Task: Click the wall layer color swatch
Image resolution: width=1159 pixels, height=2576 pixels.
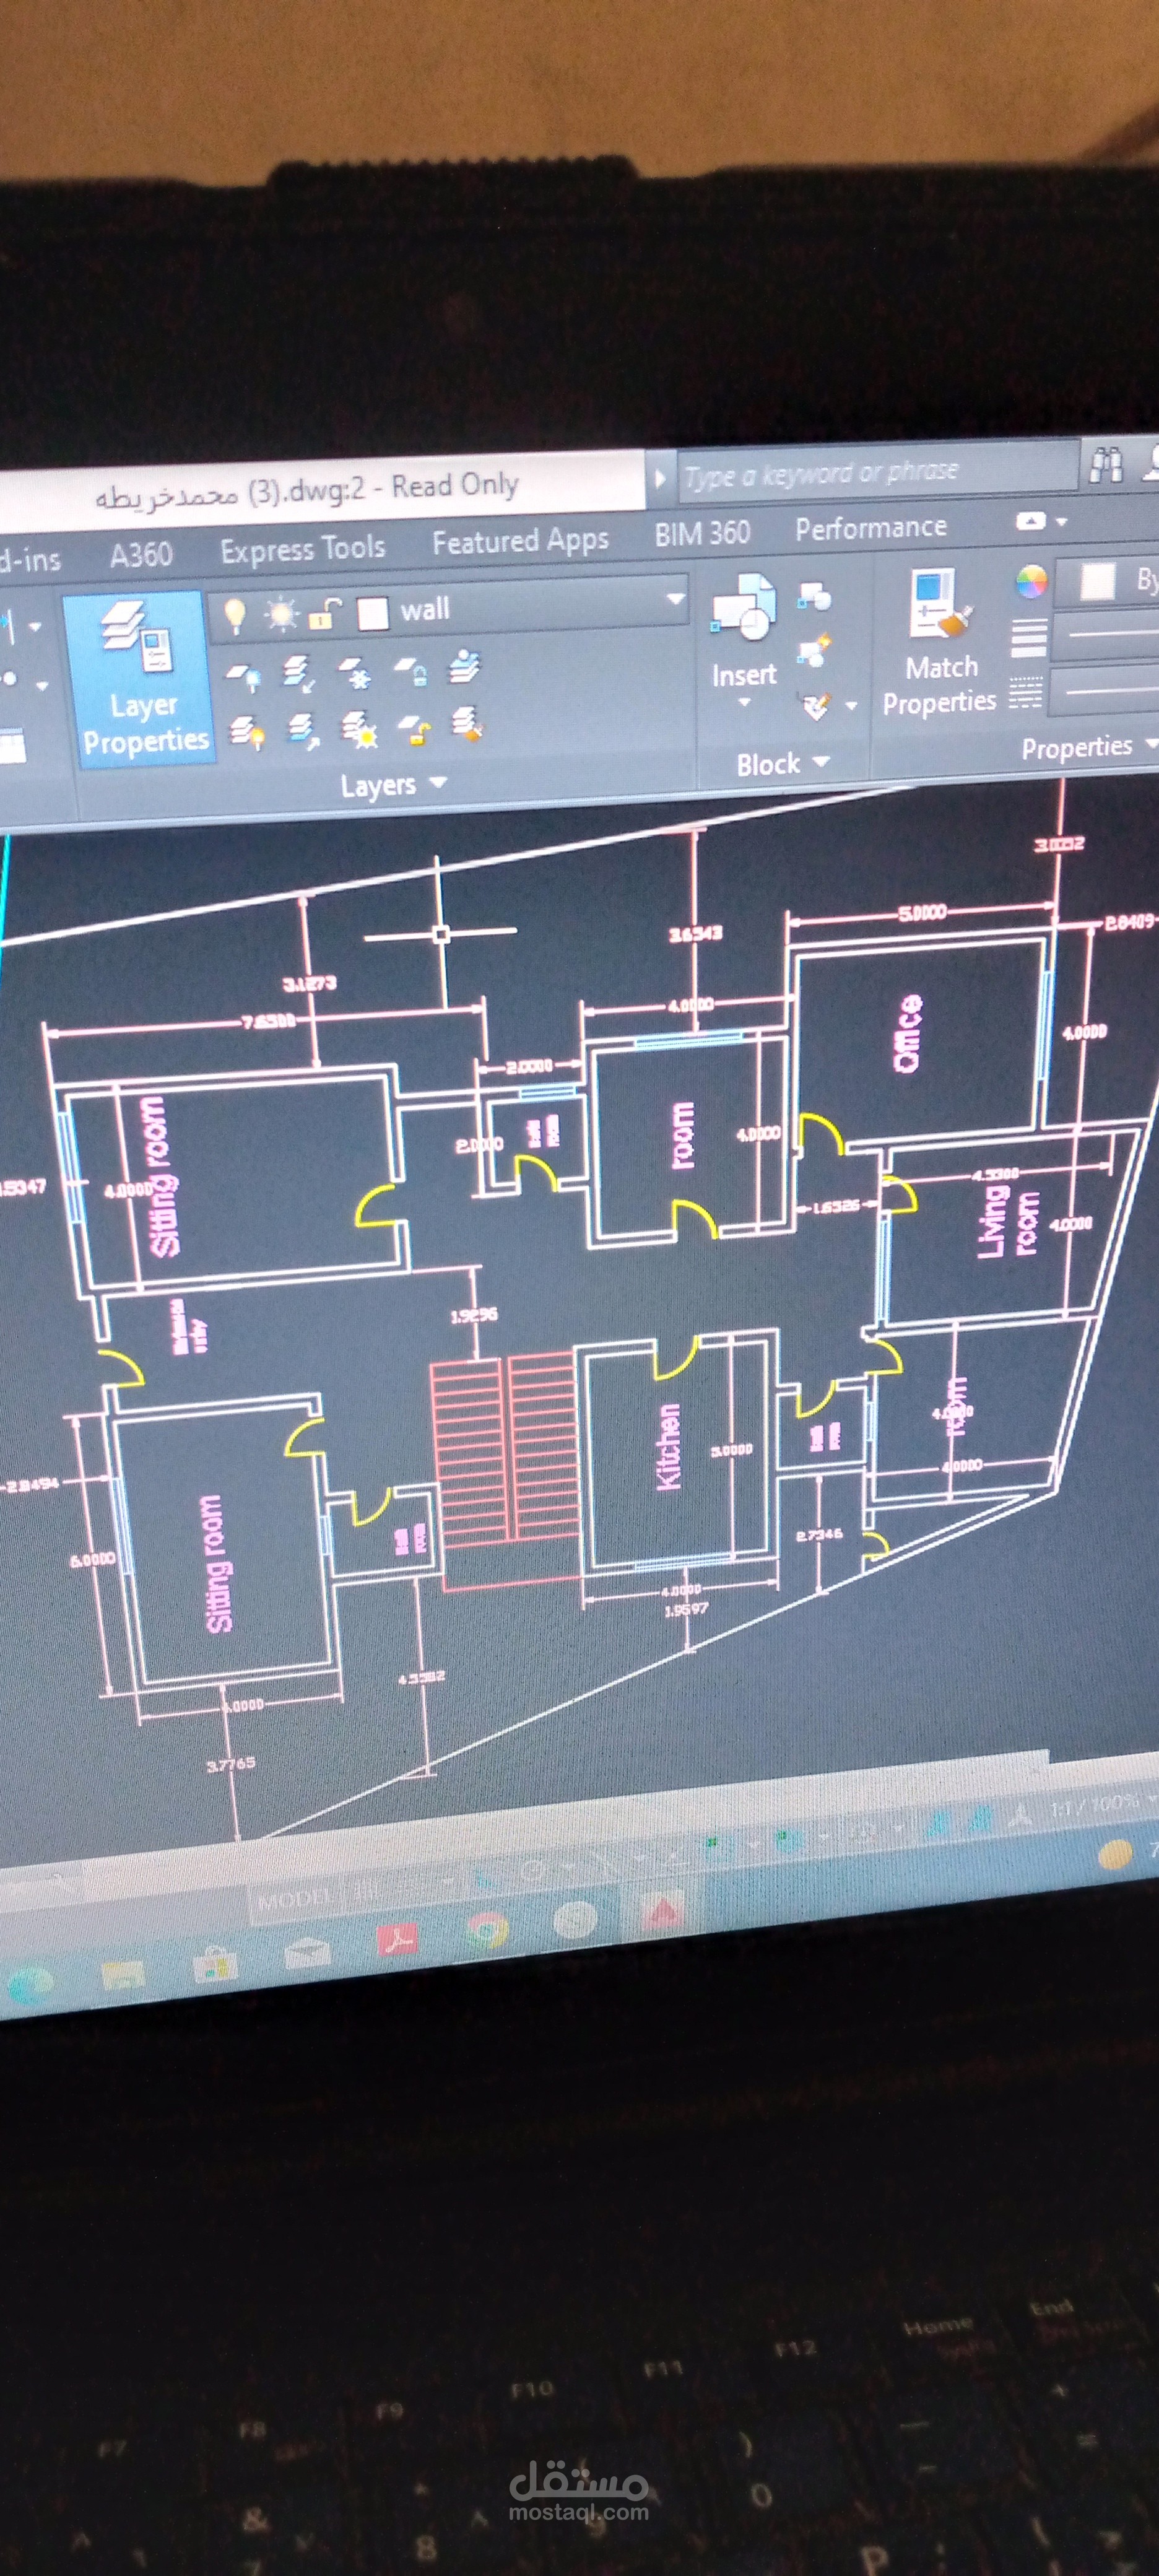Action: click(x=373, y=613)
